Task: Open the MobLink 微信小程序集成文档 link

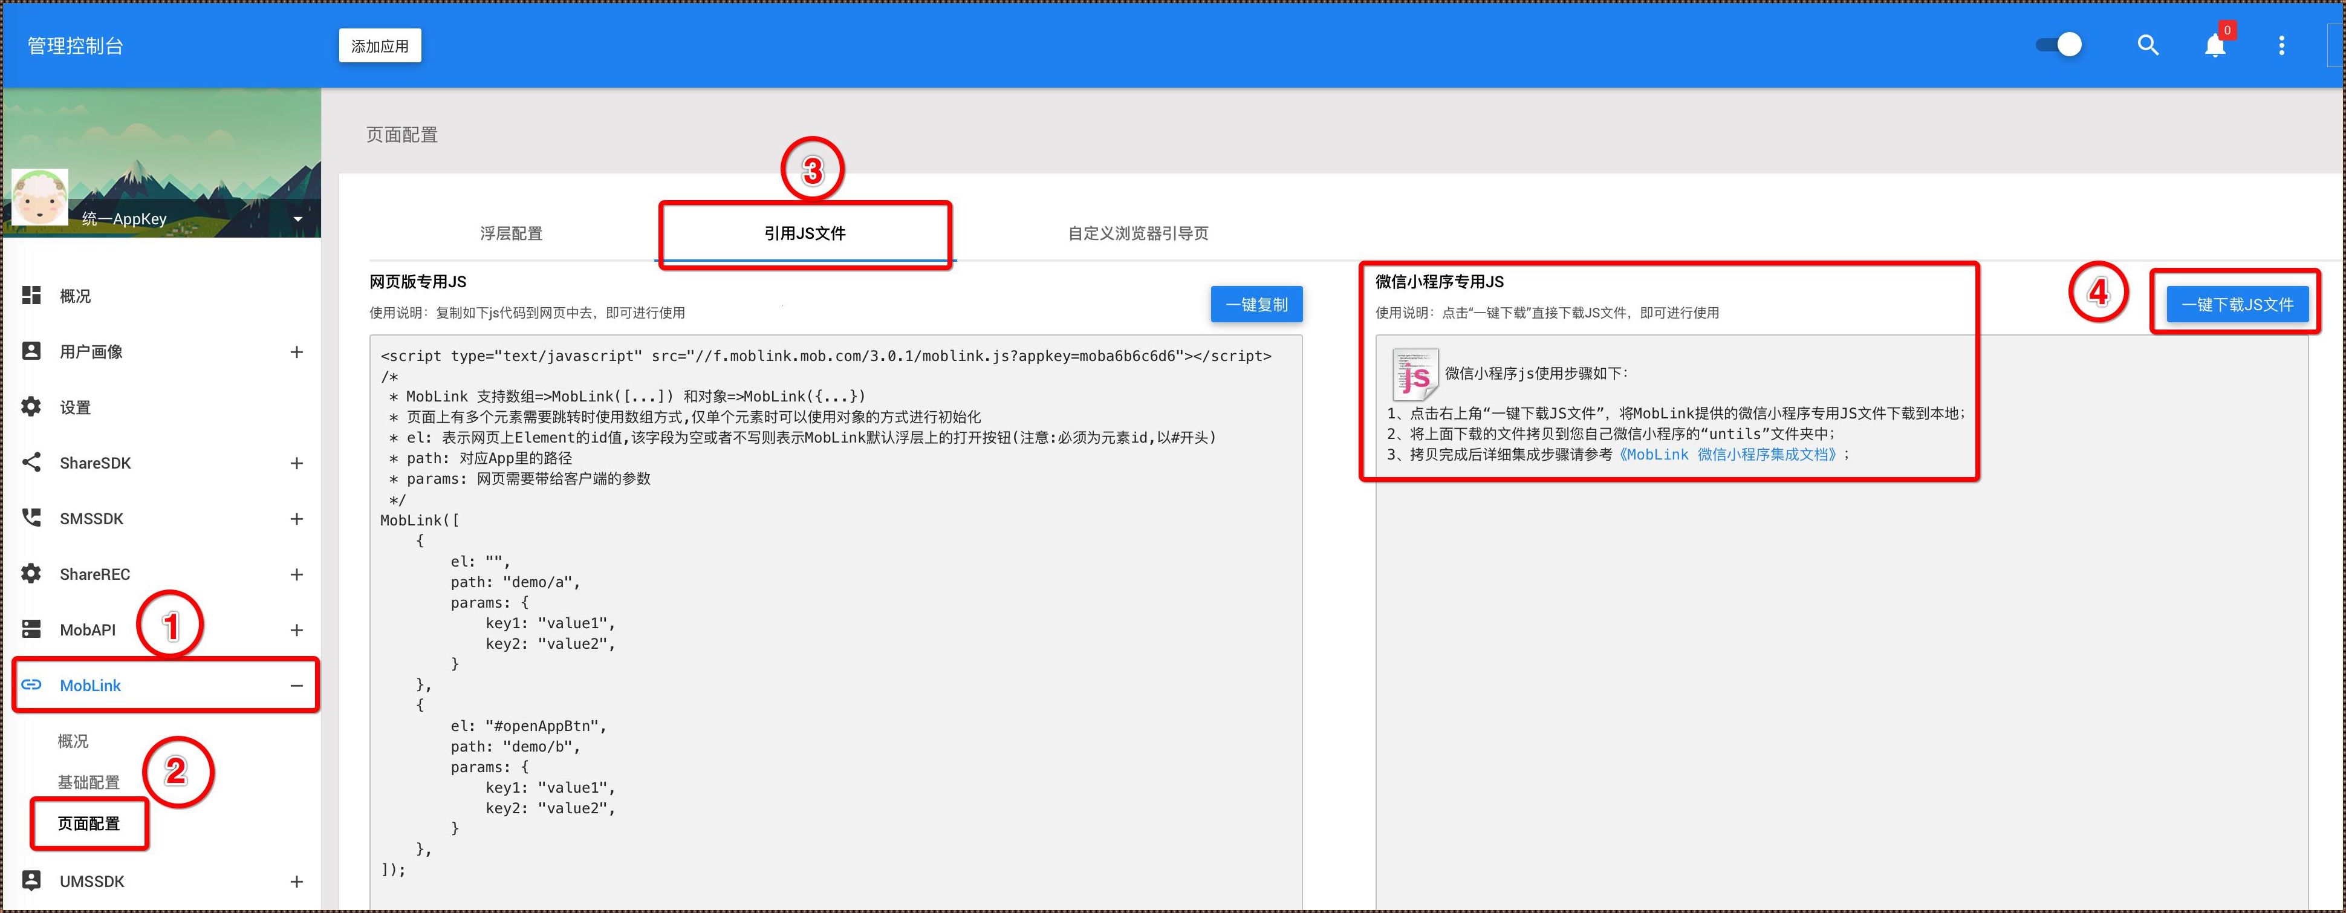Action: point(1729,454)
